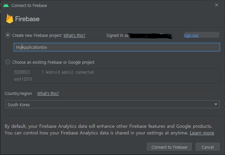Click the Sign out link
Image resolution: width=225 pixels, height=155 pixels.
(191, 35)
